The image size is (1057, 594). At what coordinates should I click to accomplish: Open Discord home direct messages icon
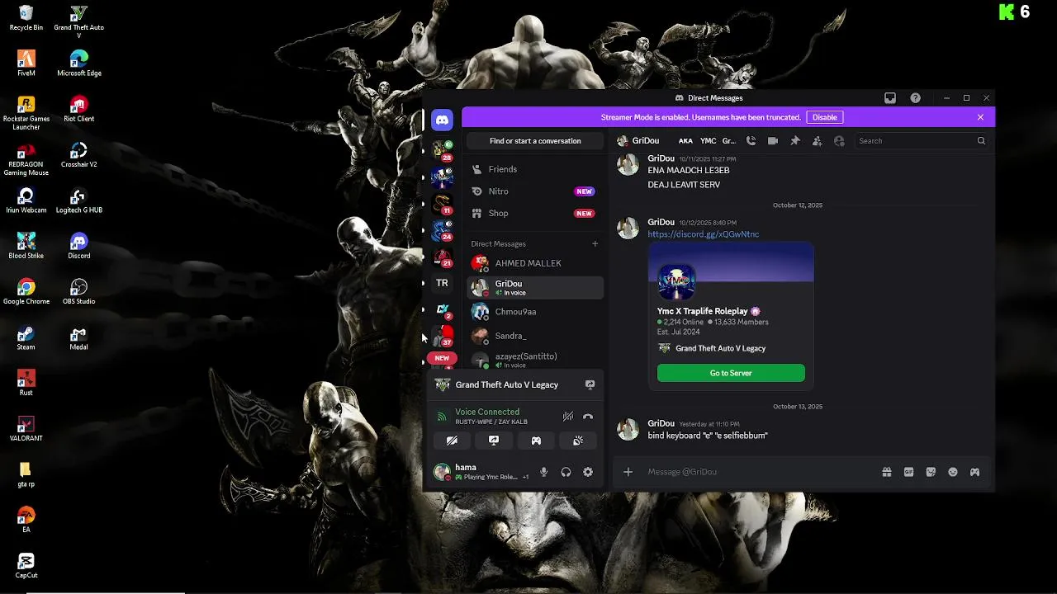(x=442, y=120)
